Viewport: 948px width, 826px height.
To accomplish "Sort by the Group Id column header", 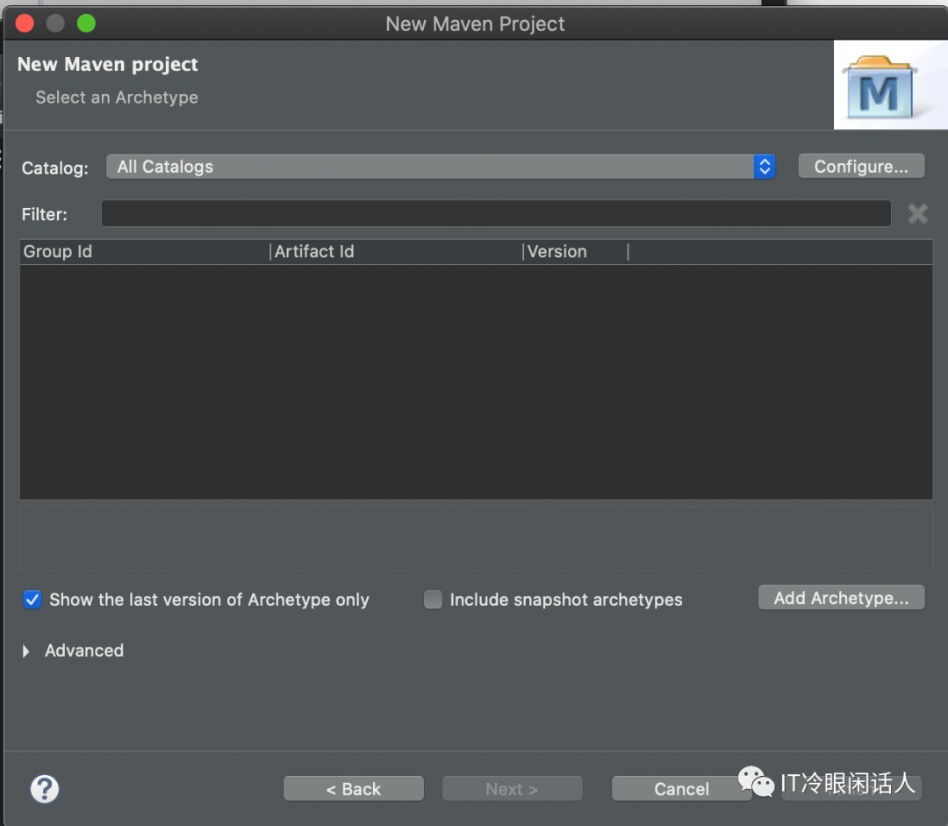I will click(145, 252).
